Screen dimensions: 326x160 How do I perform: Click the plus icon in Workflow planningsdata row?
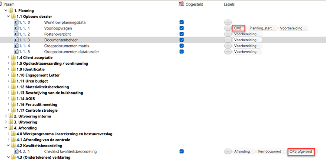[x=228, y=22]
